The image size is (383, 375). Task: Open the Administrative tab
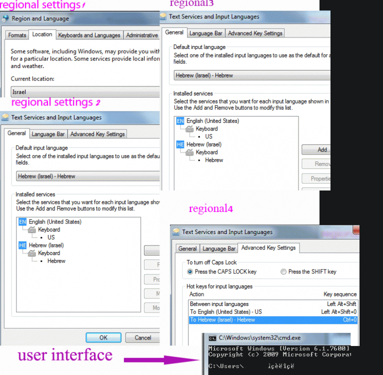point(142,35)
